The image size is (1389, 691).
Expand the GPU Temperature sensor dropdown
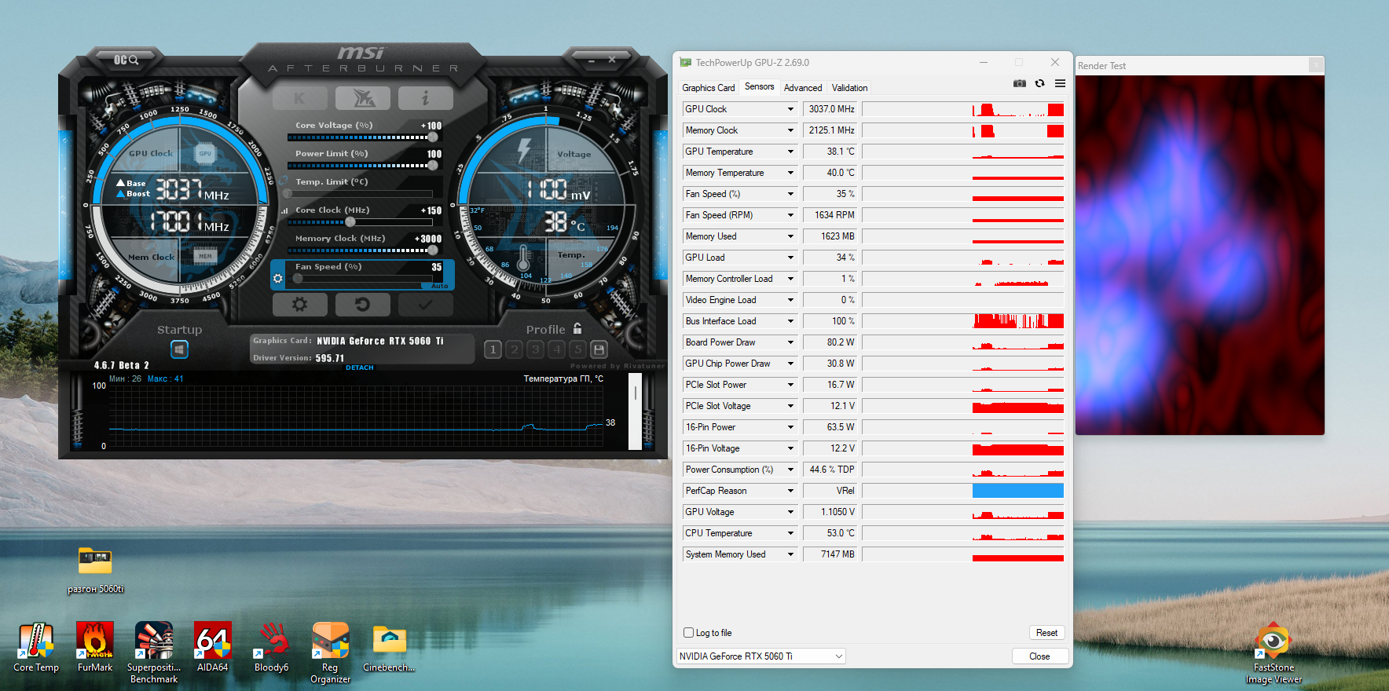[x=790, y=152]
